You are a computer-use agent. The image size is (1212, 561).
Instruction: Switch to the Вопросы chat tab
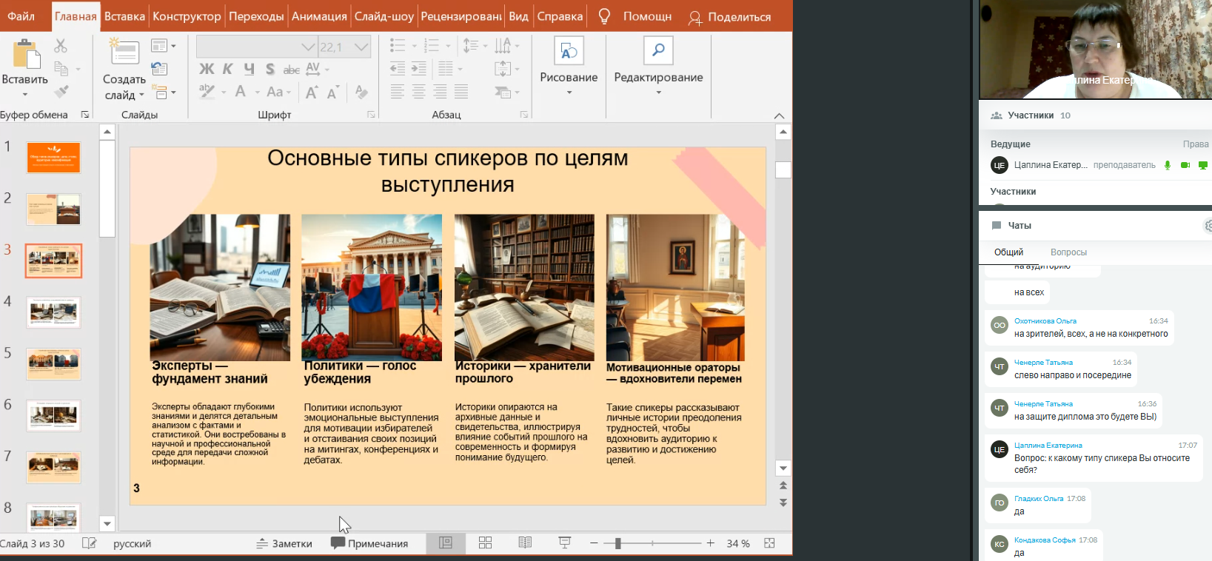(x=1068, y=252)
